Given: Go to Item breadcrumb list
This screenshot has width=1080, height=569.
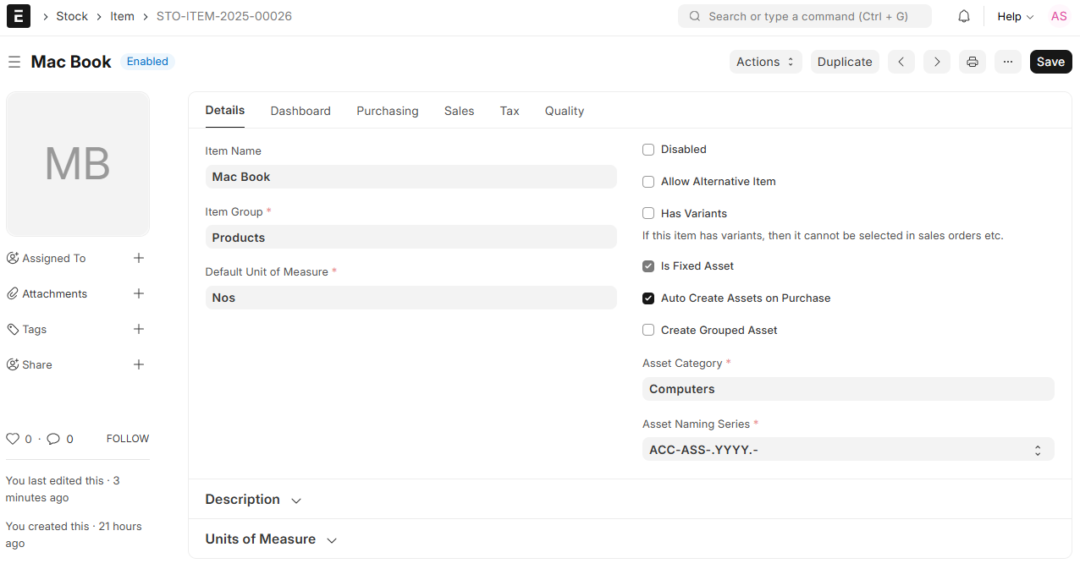Looking at the screenshot, I should pos(122,16).
